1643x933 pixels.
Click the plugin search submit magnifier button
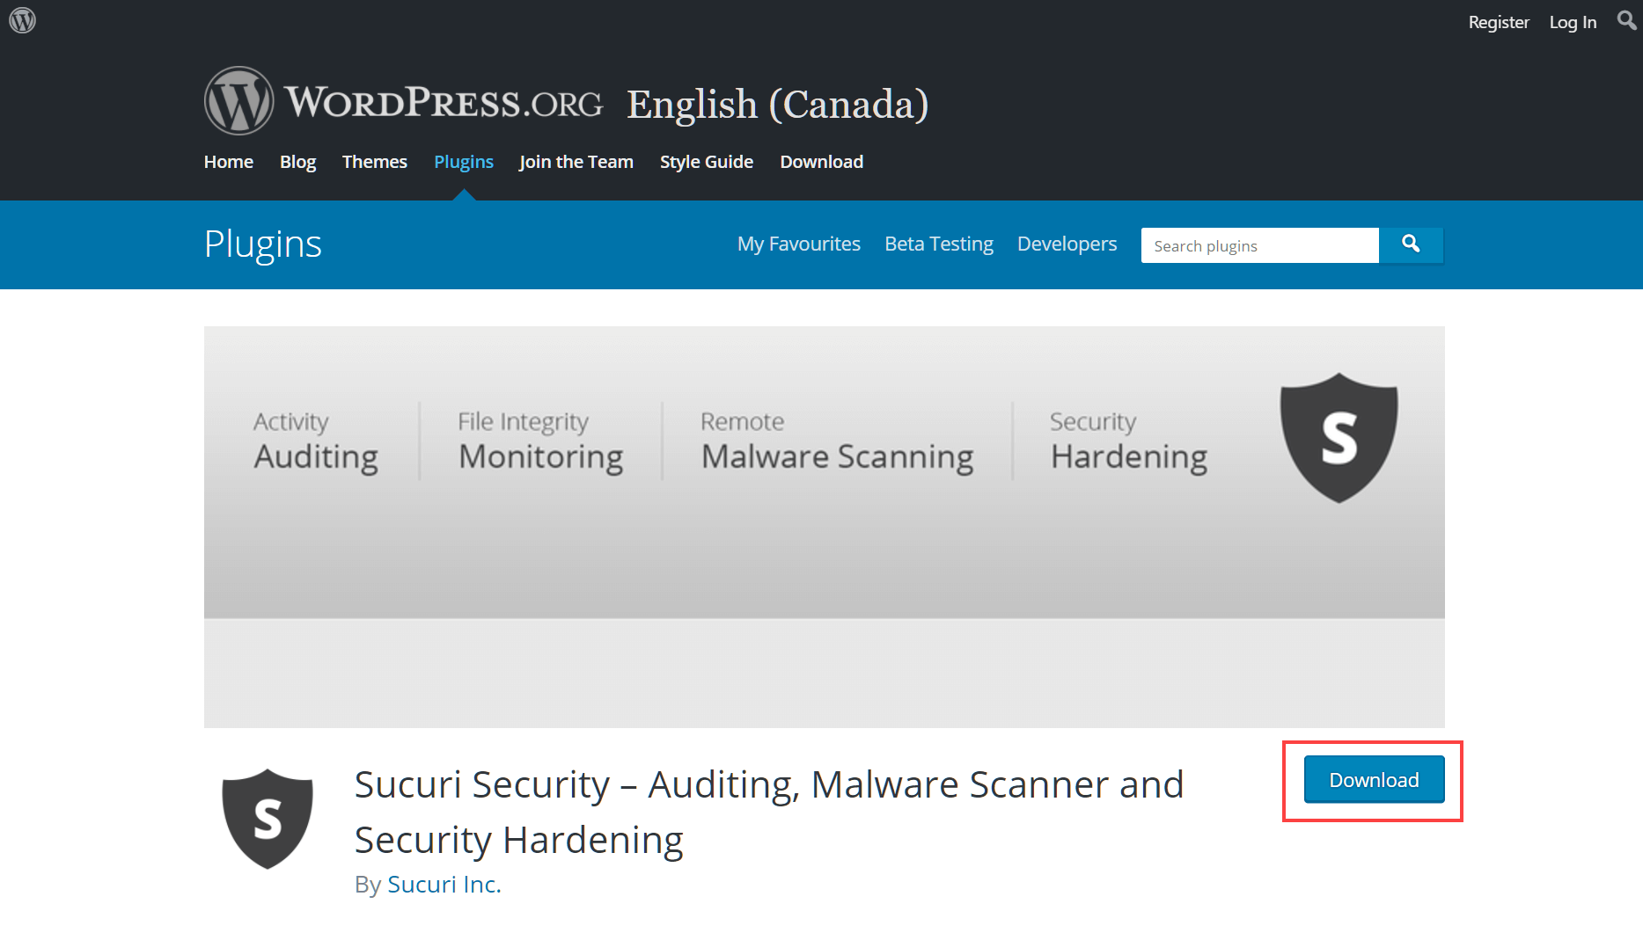point(1411,244)
